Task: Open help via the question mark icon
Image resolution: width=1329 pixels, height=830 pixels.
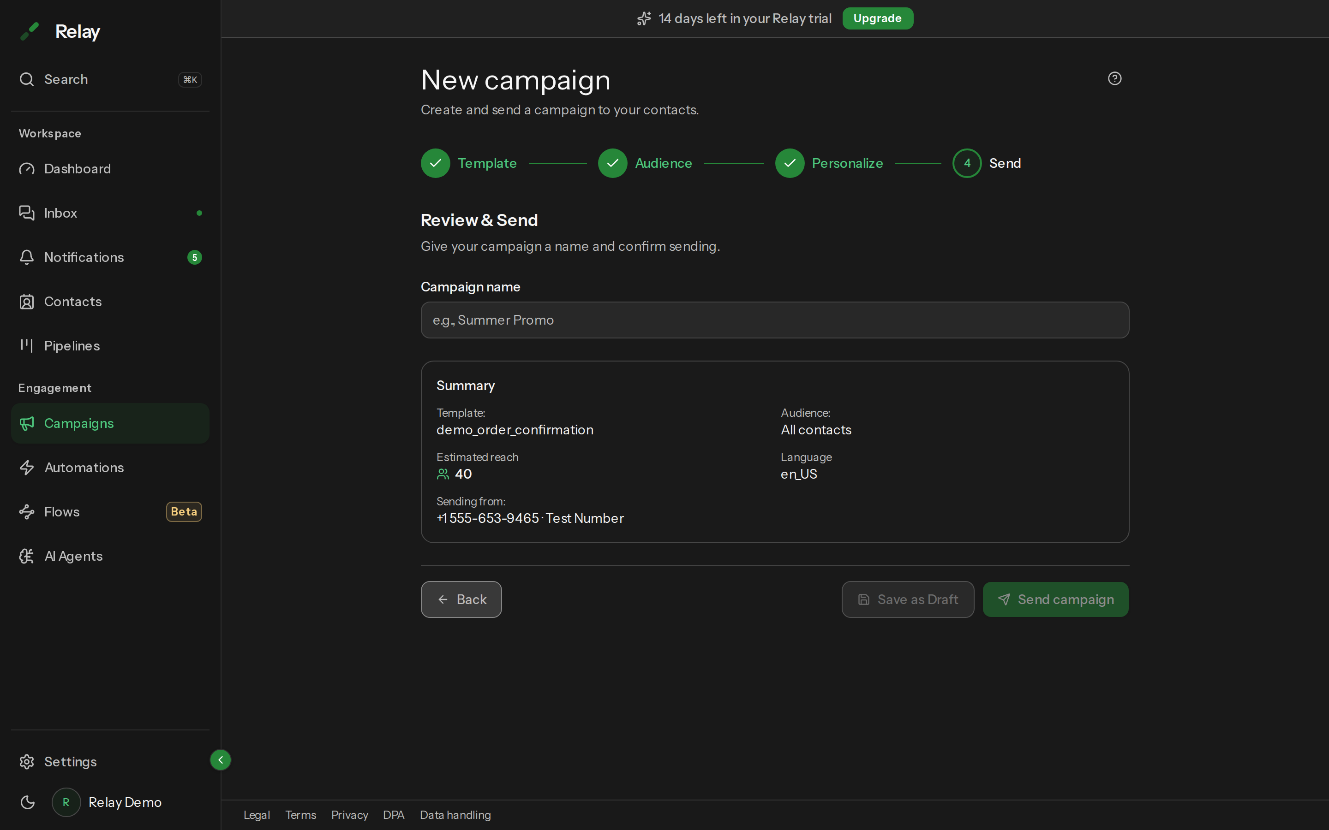Action: click(x=1114, y=78)
